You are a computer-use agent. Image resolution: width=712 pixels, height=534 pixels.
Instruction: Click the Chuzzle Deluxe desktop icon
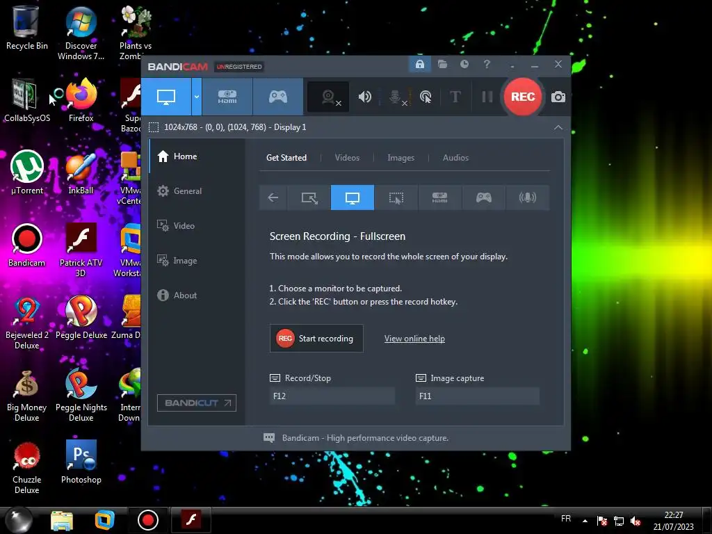27,468
